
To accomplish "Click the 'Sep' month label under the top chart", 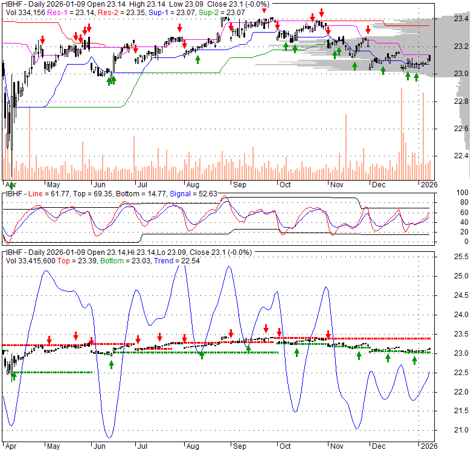I will (x=240, y=184).
